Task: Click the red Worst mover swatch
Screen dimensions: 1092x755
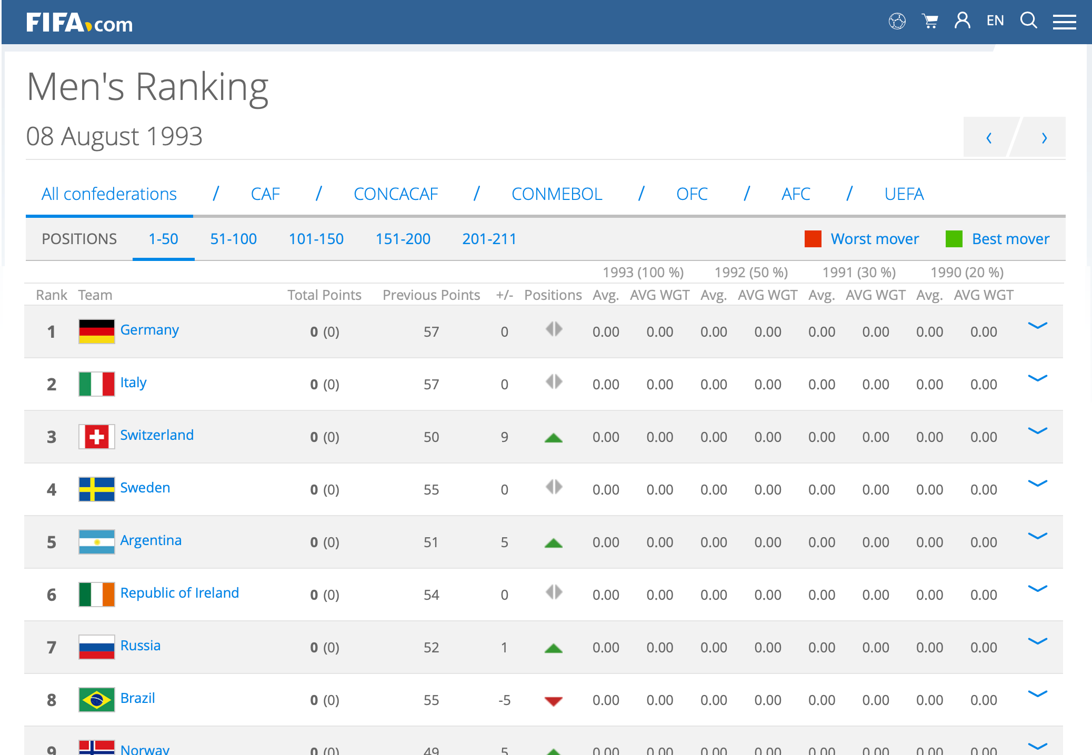Action: (x=813, y=239)
